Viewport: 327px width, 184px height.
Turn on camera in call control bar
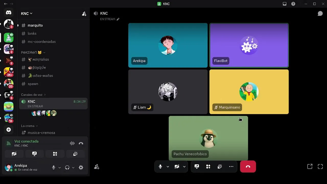(177, 167)
